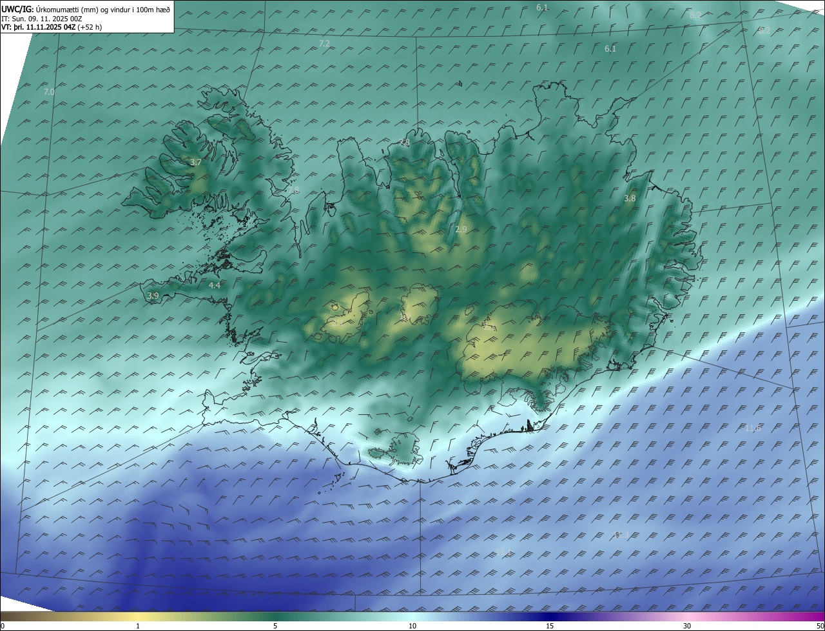825x631 pixels.
Task: Click the colour scale tick label 30
Action: click(x=687, y=626)
